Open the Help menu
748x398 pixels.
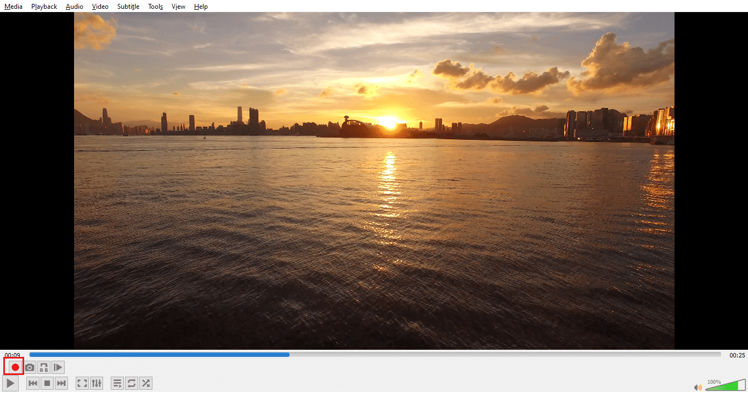[x=201, y=7]
